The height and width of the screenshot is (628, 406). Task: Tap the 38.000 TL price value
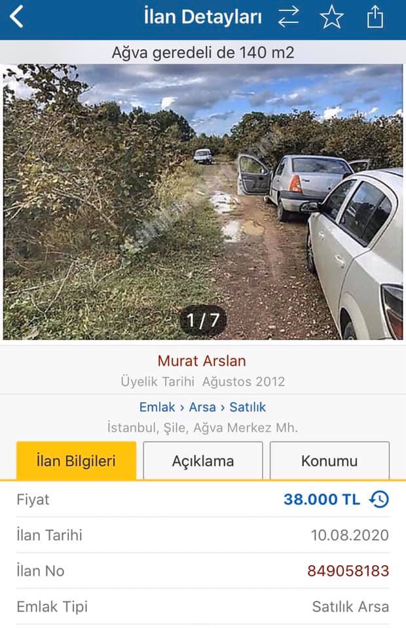[x=322, y=499]
